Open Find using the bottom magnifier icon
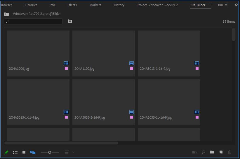The height and width of the screenshot is (159, 240). 204,152
